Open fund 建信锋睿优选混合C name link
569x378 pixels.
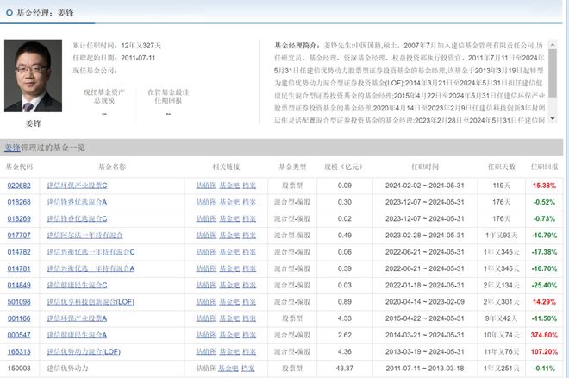click(x=77, y=218)
